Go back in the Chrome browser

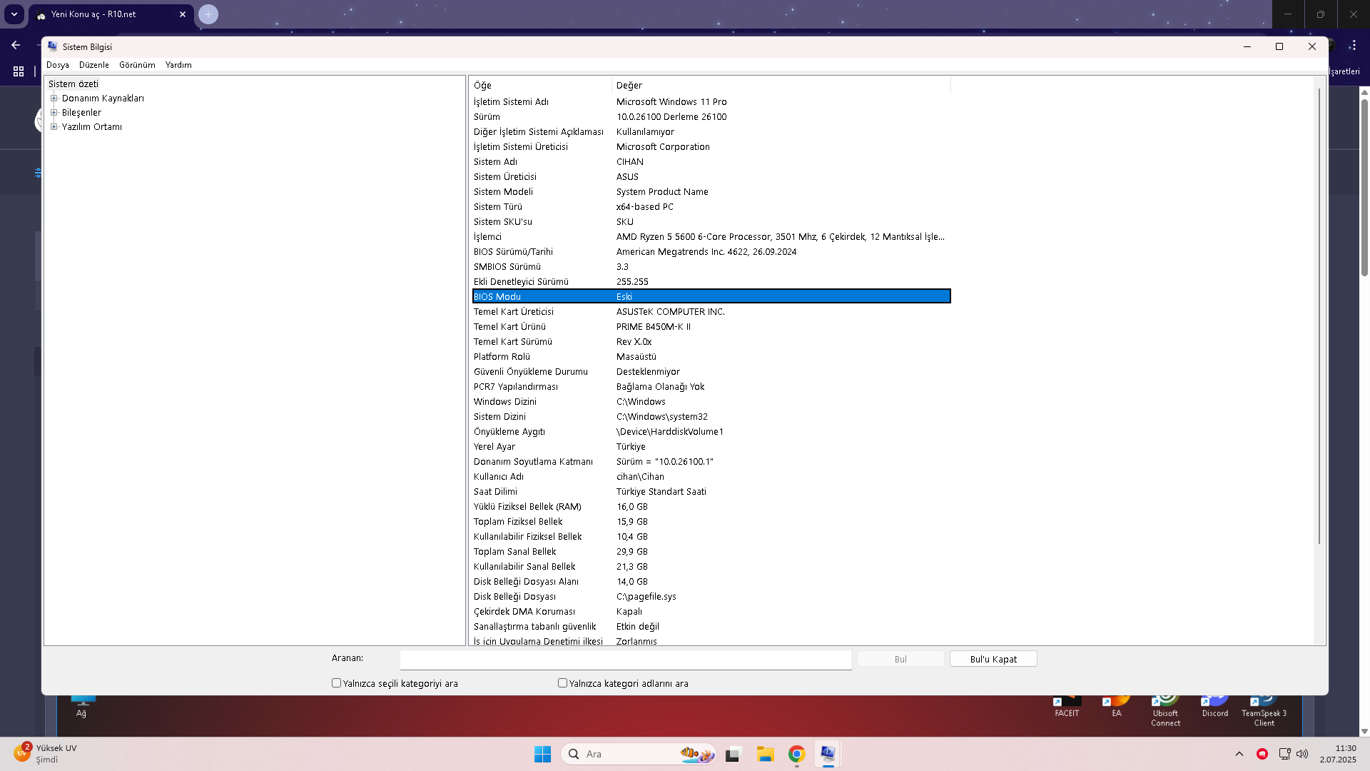click(x=16, y=45)
